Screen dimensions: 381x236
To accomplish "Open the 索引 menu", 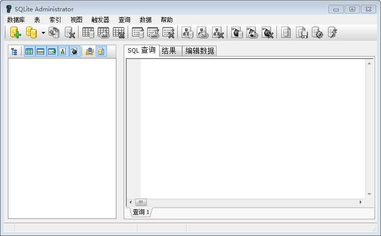I will [55, 20].
